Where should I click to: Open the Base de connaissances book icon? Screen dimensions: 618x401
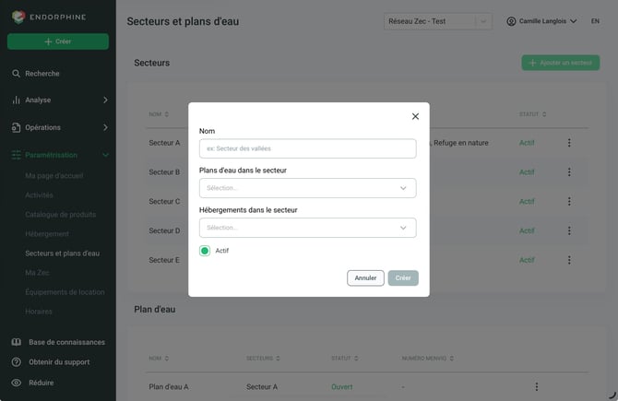17,342
